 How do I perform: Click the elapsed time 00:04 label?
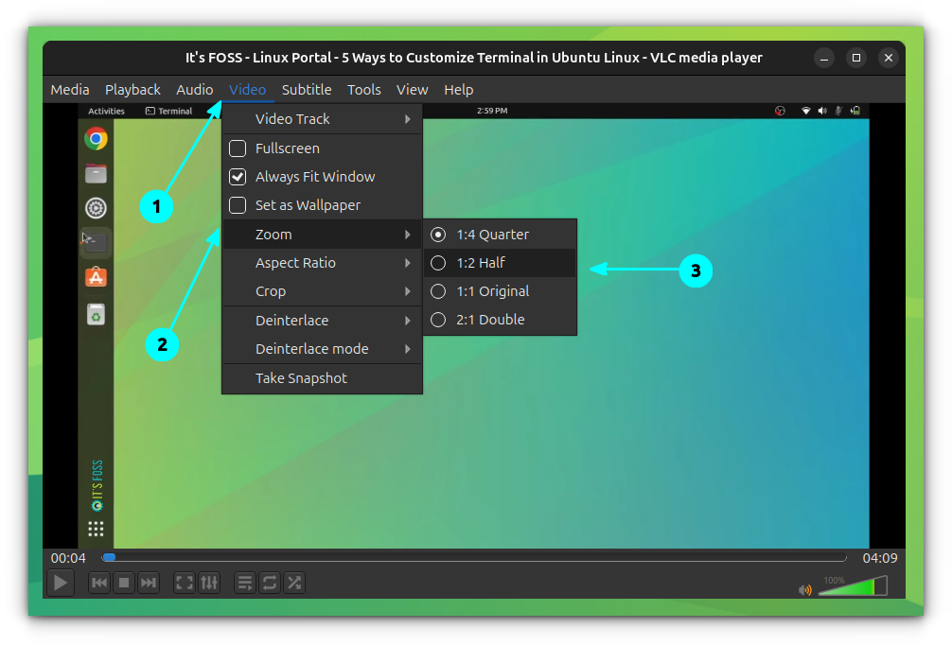click(x=68, y=558)
